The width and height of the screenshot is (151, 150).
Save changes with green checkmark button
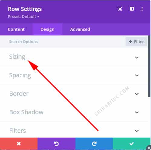(x=132, y=144)
